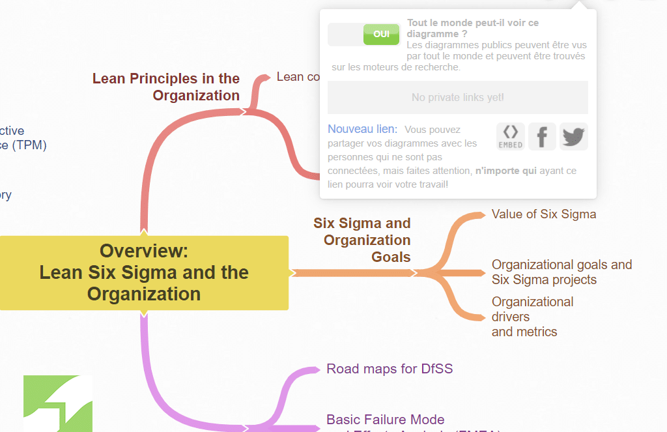
Task: Share diagram on Facebook
Action: [542, 136]
